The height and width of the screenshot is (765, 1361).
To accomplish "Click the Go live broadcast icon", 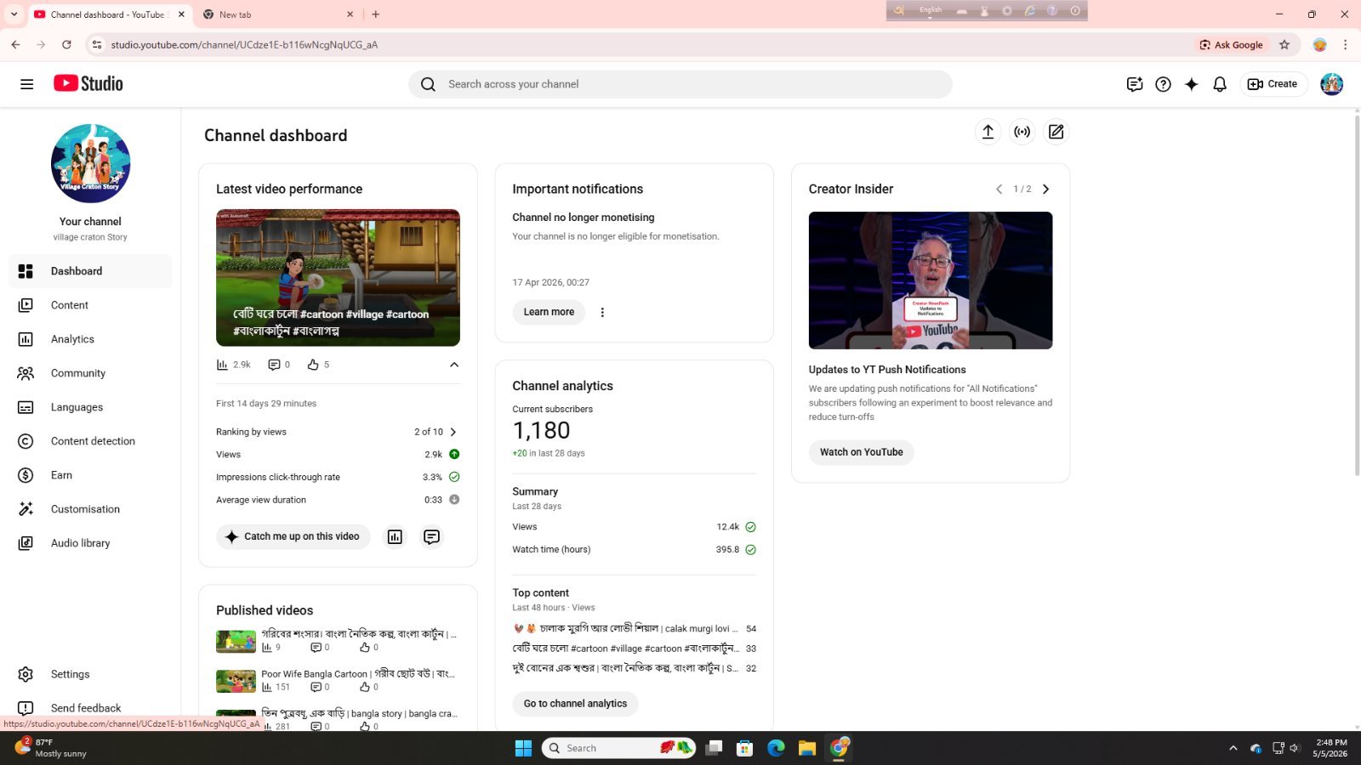I will [x=1022, y=132].
